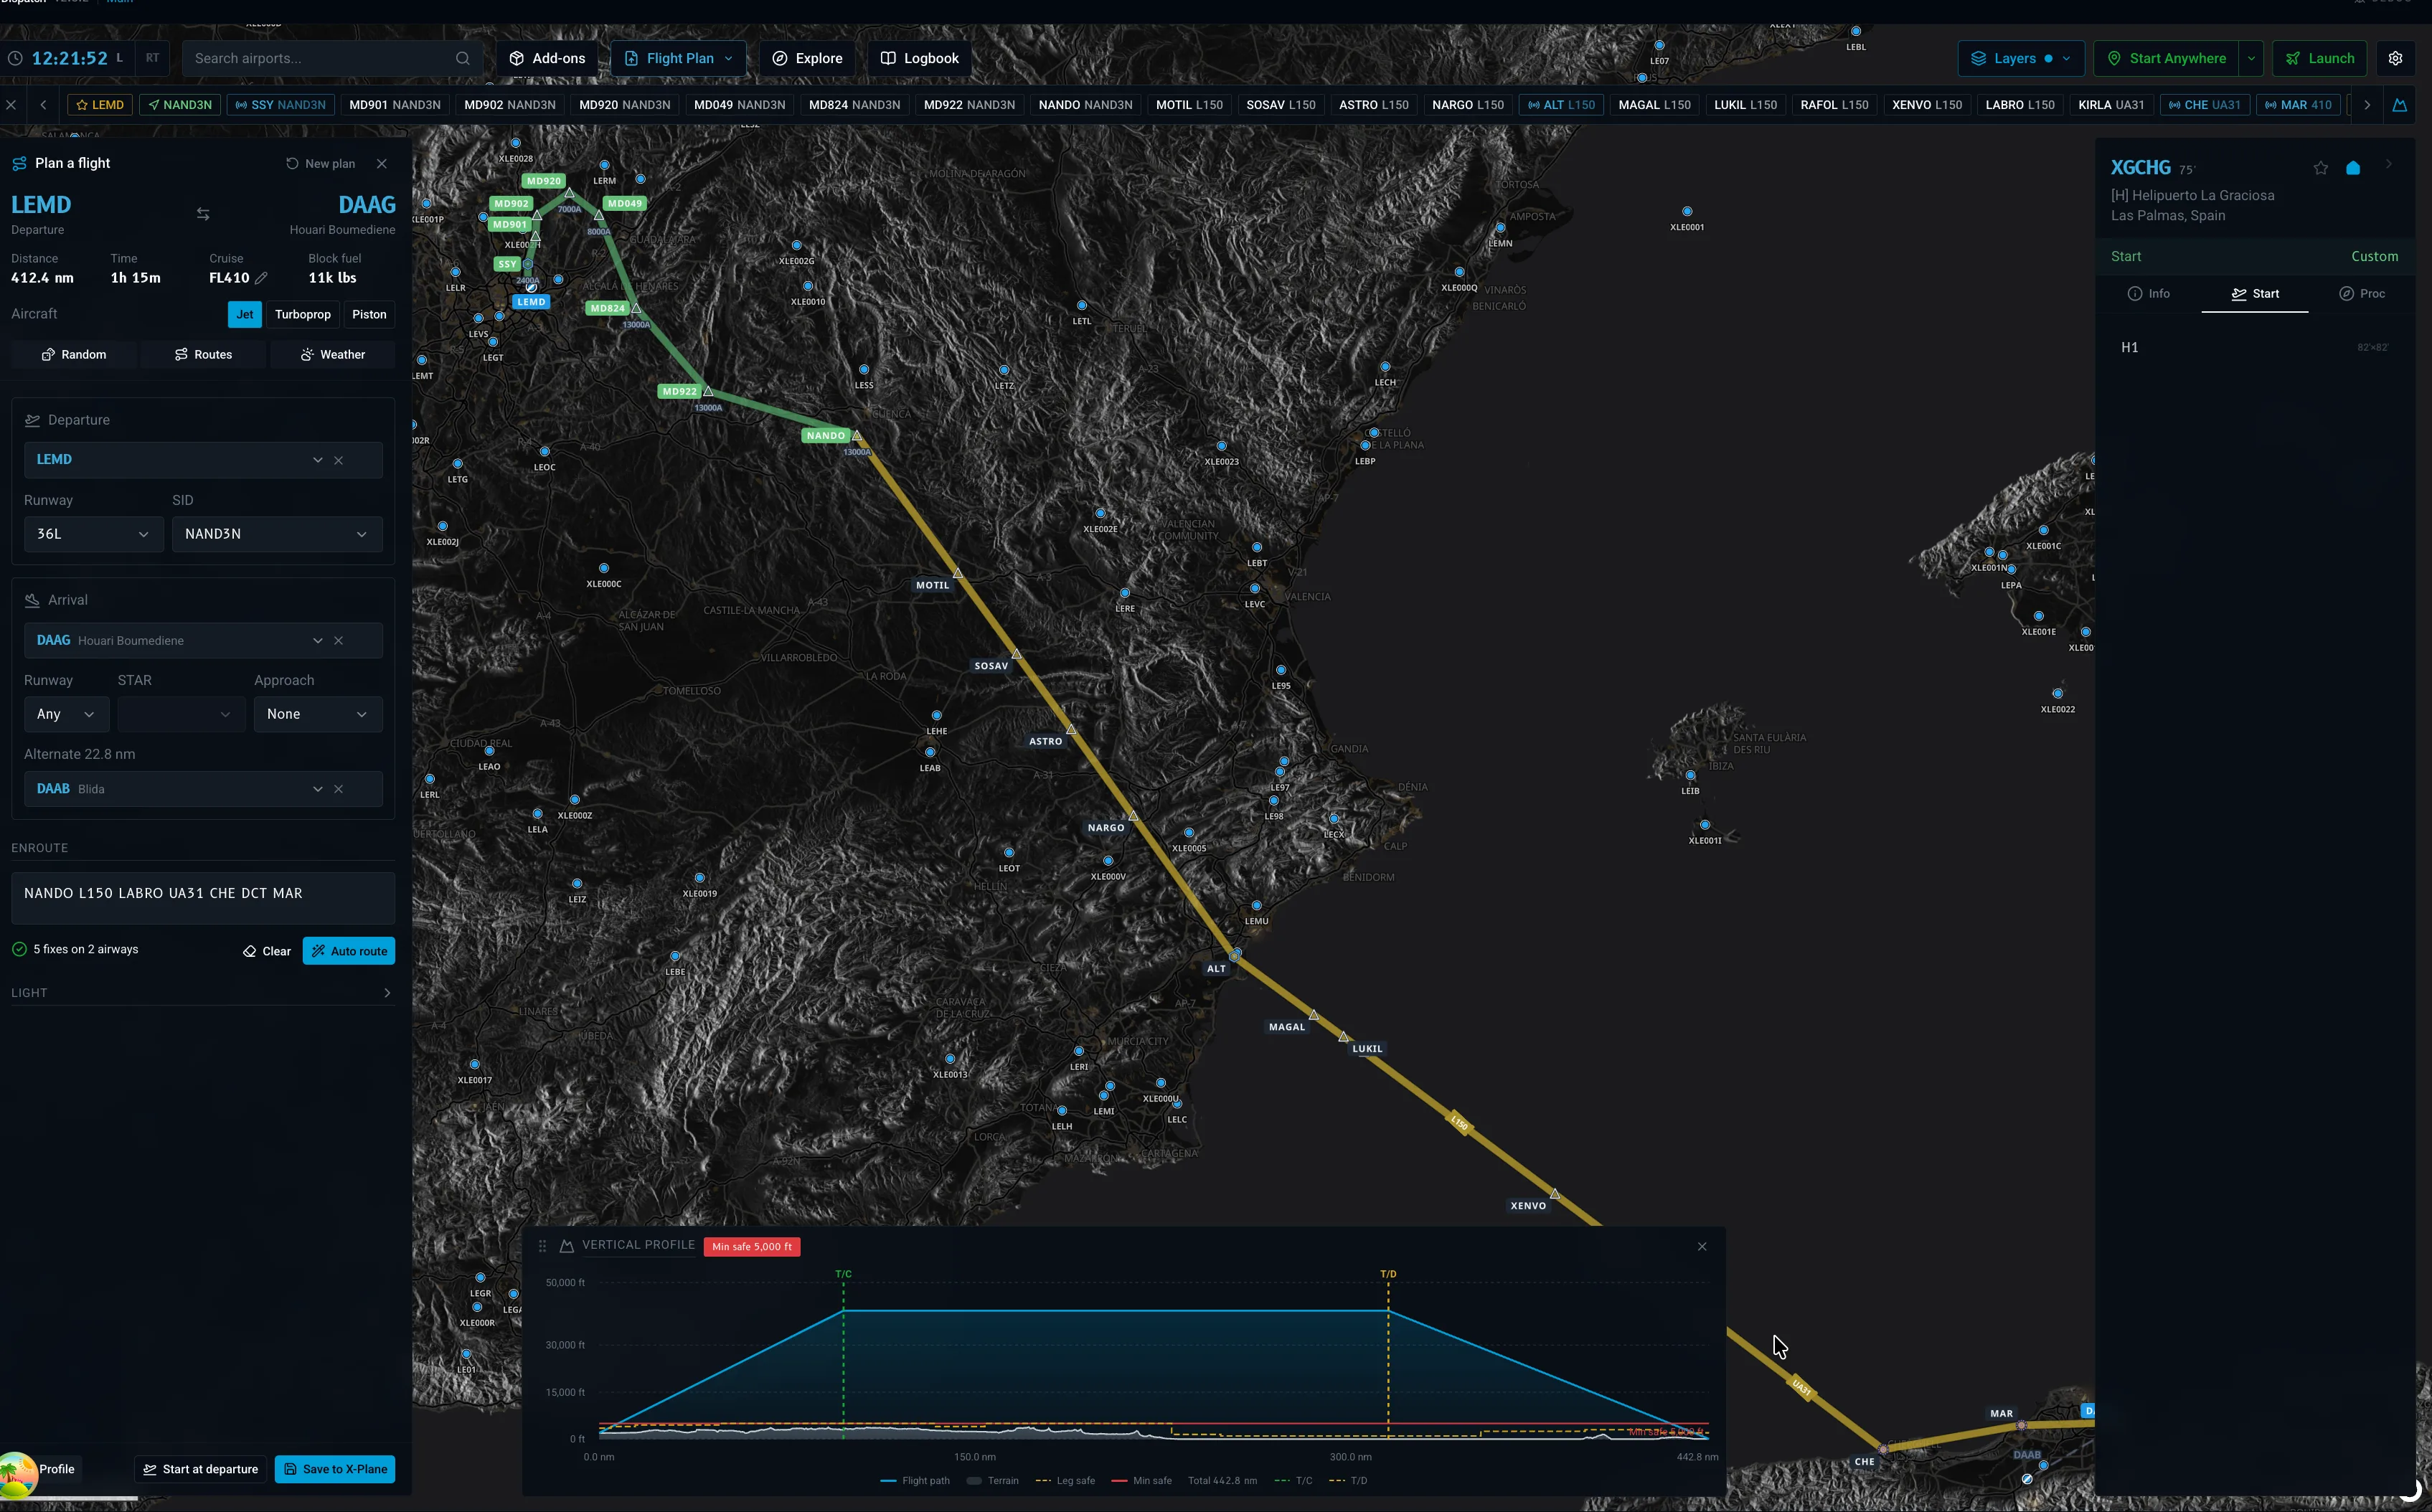This screenshot has height=1512, width=2432.
Task: Open the STAR dropdown
Action: point(181,714)
